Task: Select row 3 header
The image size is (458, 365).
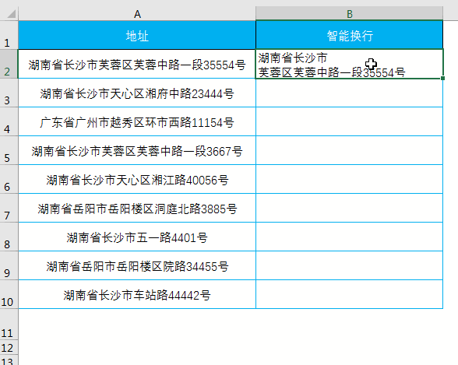Action: 9,93
